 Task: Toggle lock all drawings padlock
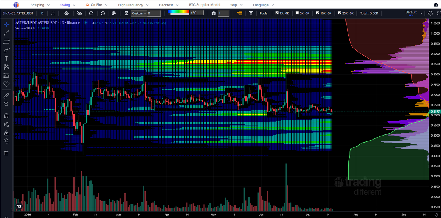(6, 133)
